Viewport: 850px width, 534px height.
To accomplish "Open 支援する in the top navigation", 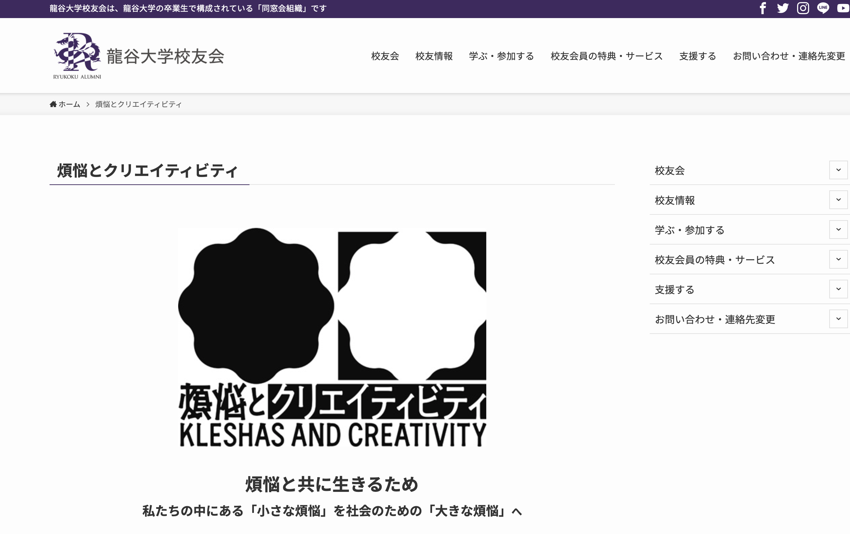I will (698, 56).
